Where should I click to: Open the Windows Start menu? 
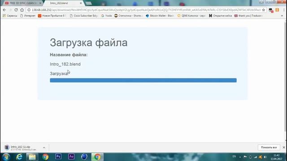(x=6, y=157)
